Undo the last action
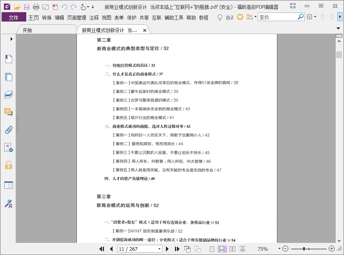 64,7
